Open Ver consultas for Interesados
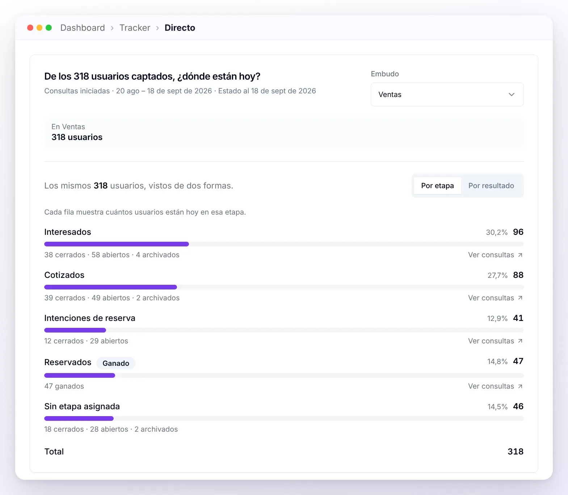The image size is (568, 495). click(495, 255)
